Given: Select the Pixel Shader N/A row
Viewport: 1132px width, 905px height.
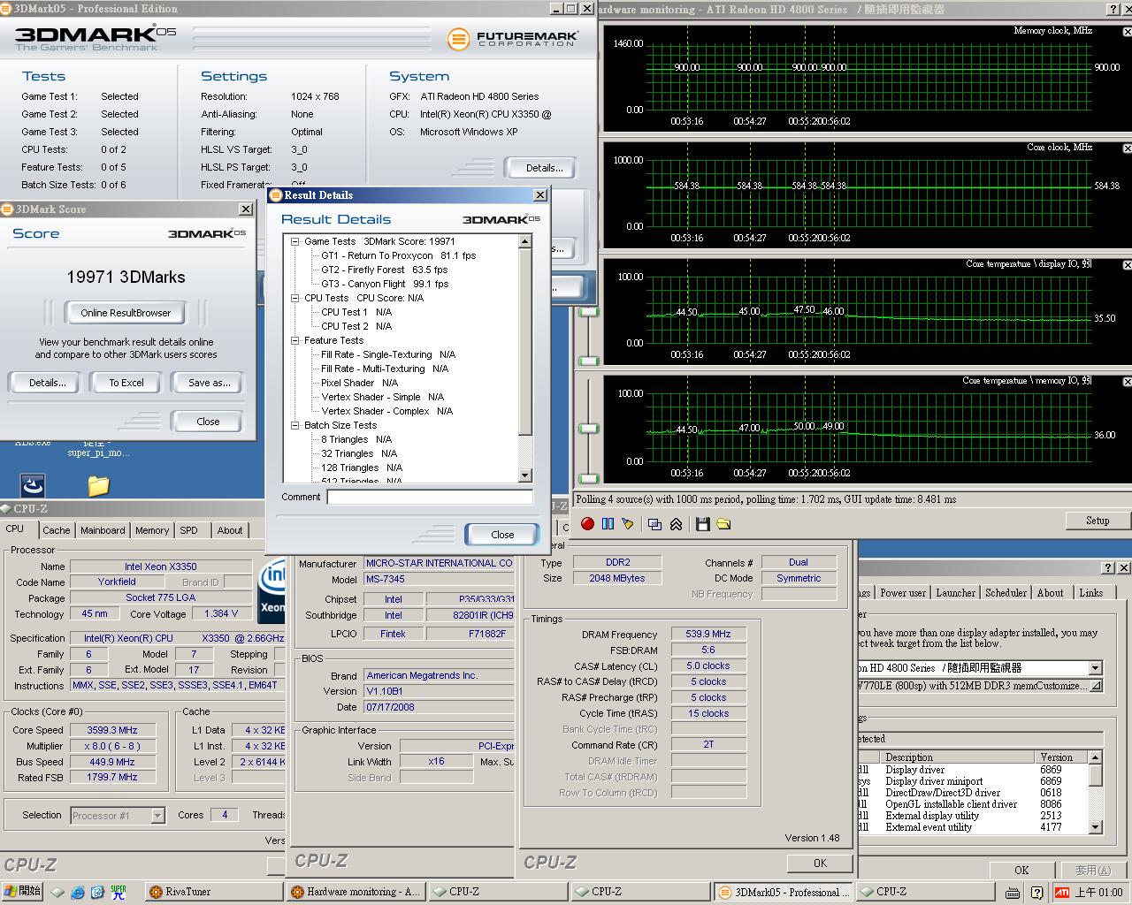Looking at the screenshot, I should [x=359, y=383].
